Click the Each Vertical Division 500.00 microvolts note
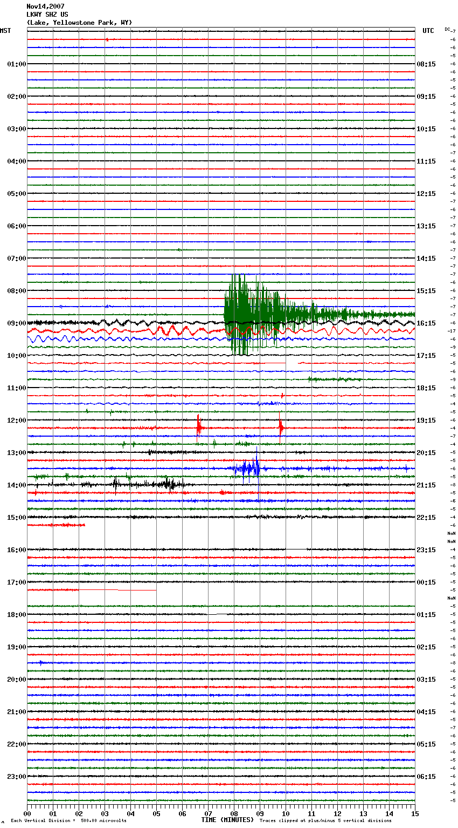The width and height of the screenshot is (458, 828). pyautogui.click(x=68, y=821)
